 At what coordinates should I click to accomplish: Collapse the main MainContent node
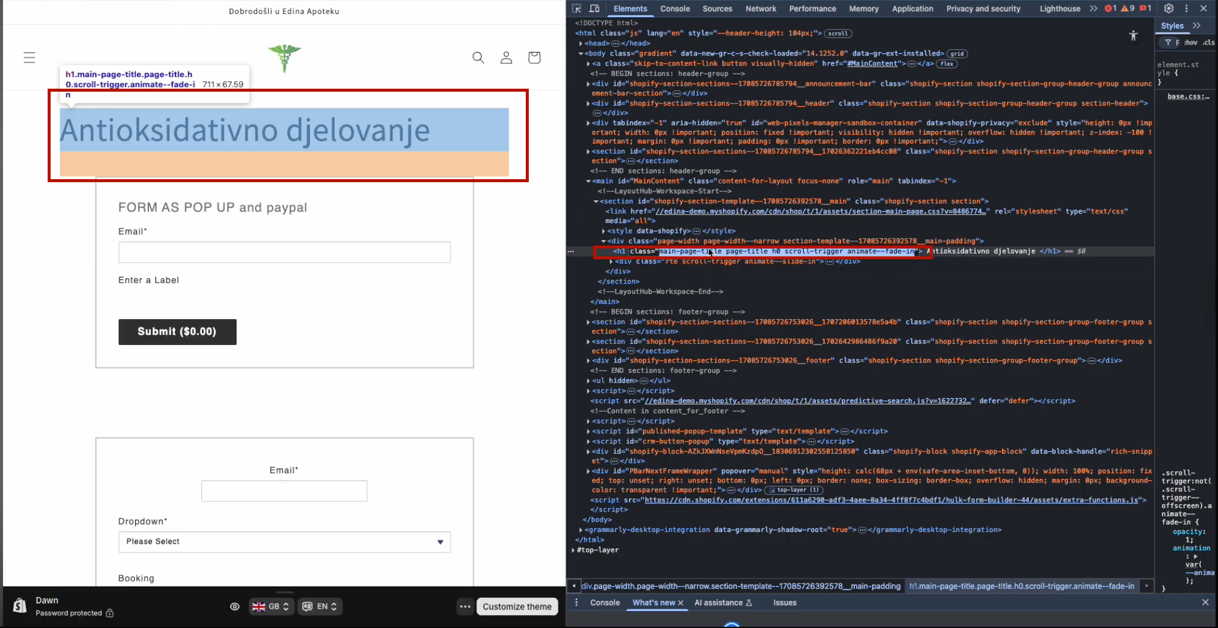[588, 181]
